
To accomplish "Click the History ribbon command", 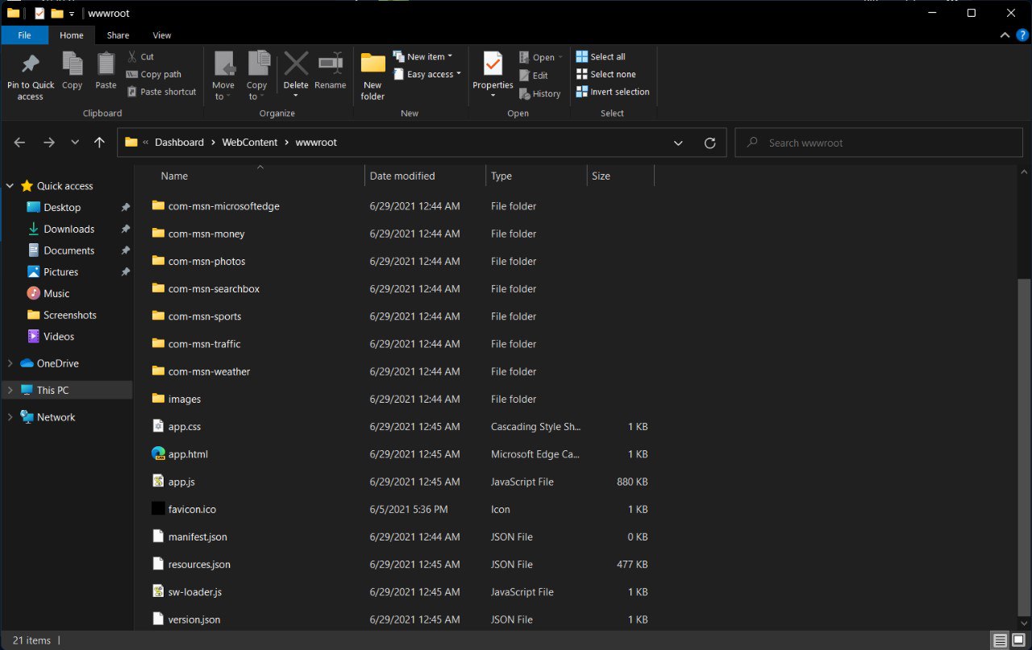I will 539,93.
